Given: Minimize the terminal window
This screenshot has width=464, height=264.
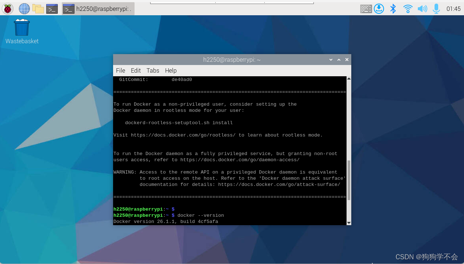Looking at the screenshot, I should coord(331,60).
